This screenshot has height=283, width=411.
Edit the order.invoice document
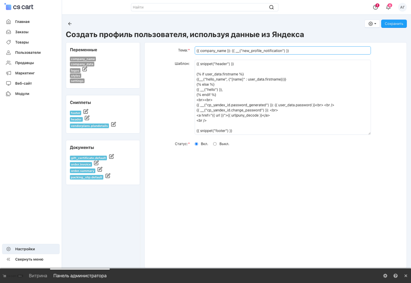tap(96, 163)
